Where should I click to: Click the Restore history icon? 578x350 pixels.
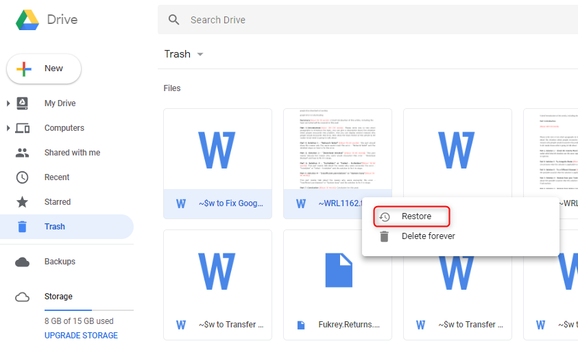(x=385, y=216)
